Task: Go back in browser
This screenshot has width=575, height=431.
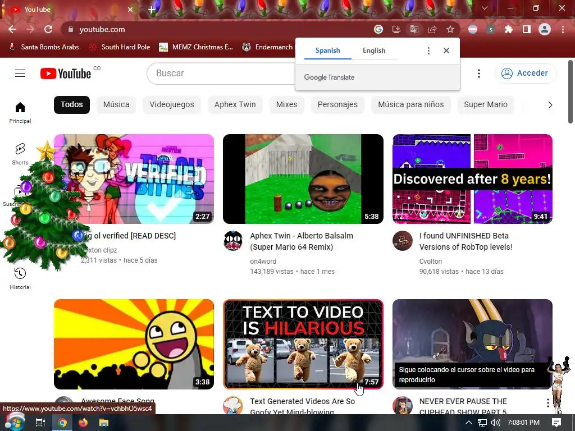Action: tap(12, 29)
